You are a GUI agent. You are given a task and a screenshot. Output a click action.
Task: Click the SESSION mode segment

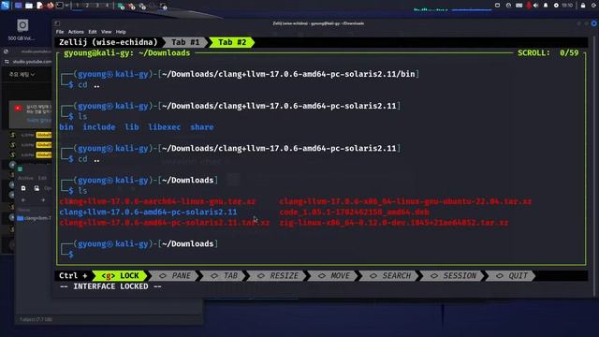coord(453,275)
